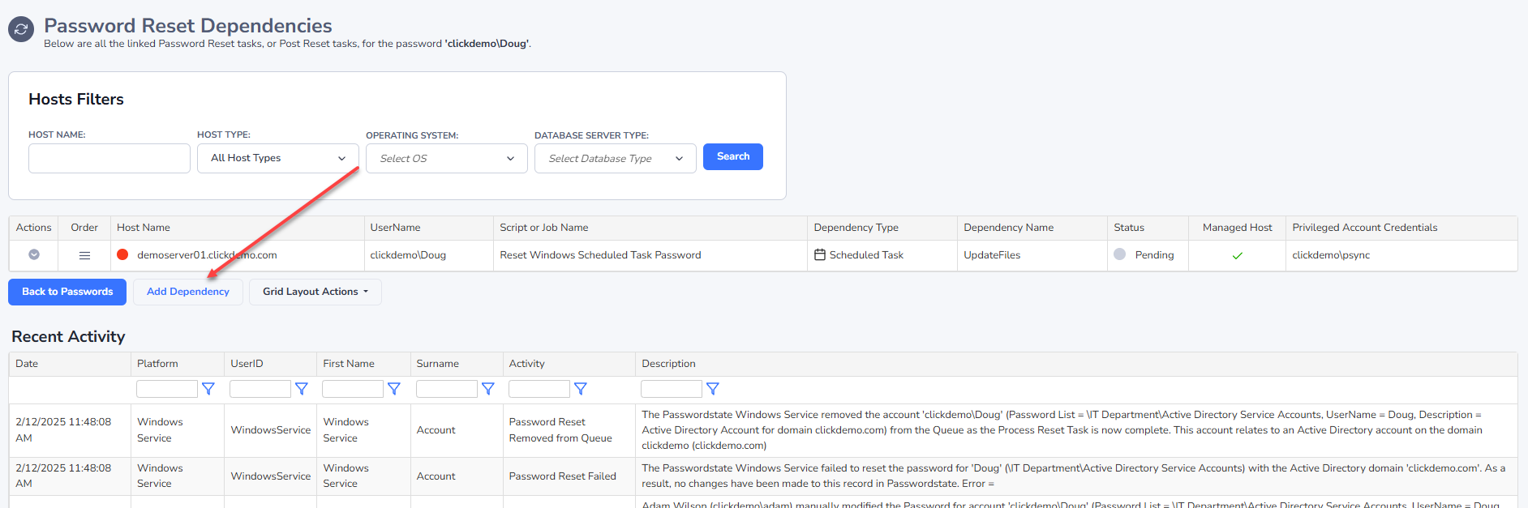This screenshot has width=1528, height=508.
Task: Click the UserID column filter icon
Action: point(302,389)
